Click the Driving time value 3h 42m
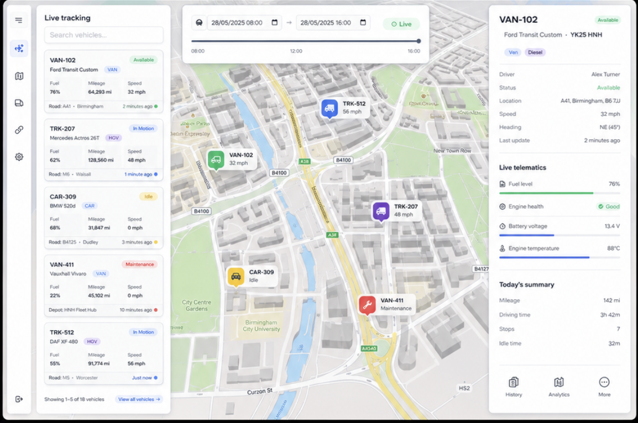 click(x=610, y=315)
